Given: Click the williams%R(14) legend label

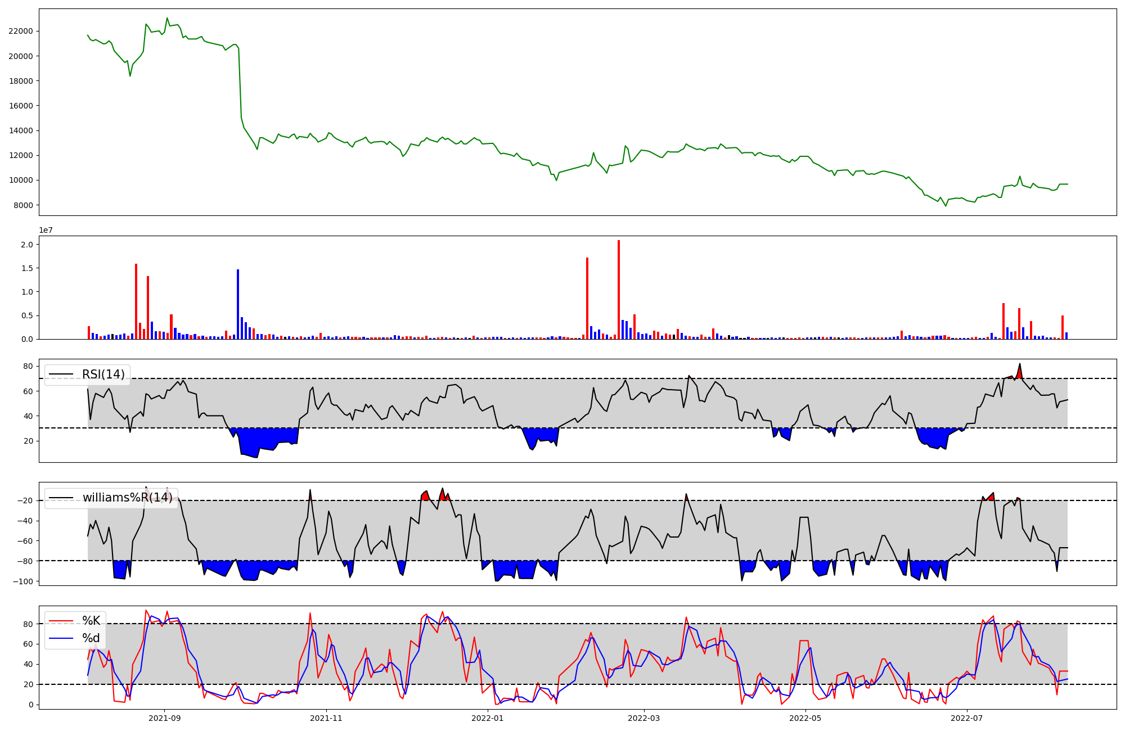Looking at the screenshot, I should pos(128,498).
